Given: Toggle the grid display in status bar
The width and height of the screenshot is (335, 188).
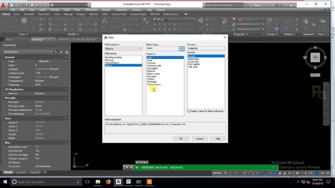Looking at the screenshot, I should (226, 173).
